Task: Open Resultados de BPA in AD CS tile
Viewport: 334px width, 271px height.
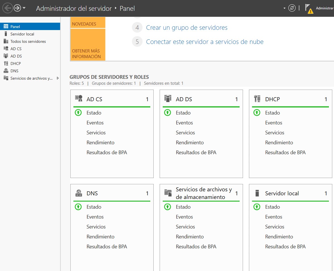Action: 107,153
